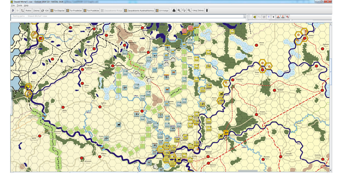Click the red and black swap arrows icon
Screen dimensions: 354x192
pyautogui.click(x=288, y=17)
